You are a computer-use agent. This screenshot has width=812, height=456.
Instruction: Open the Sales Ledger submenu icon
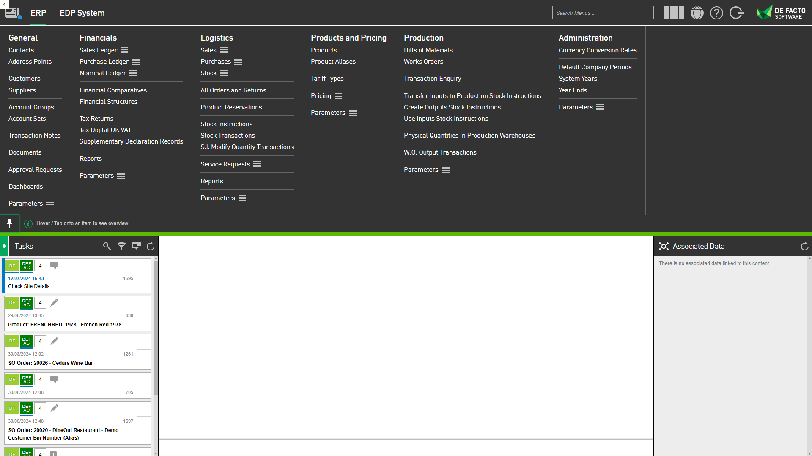(x=124, y=50)
